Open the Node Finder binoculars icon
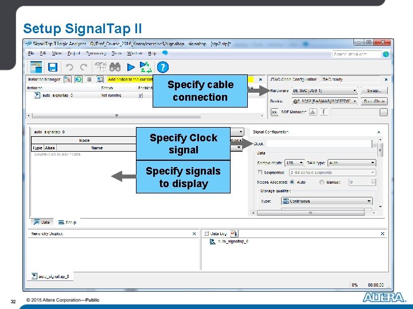This screenshot has height=309, width=413. pyautogui.click(x=115, y=68)
